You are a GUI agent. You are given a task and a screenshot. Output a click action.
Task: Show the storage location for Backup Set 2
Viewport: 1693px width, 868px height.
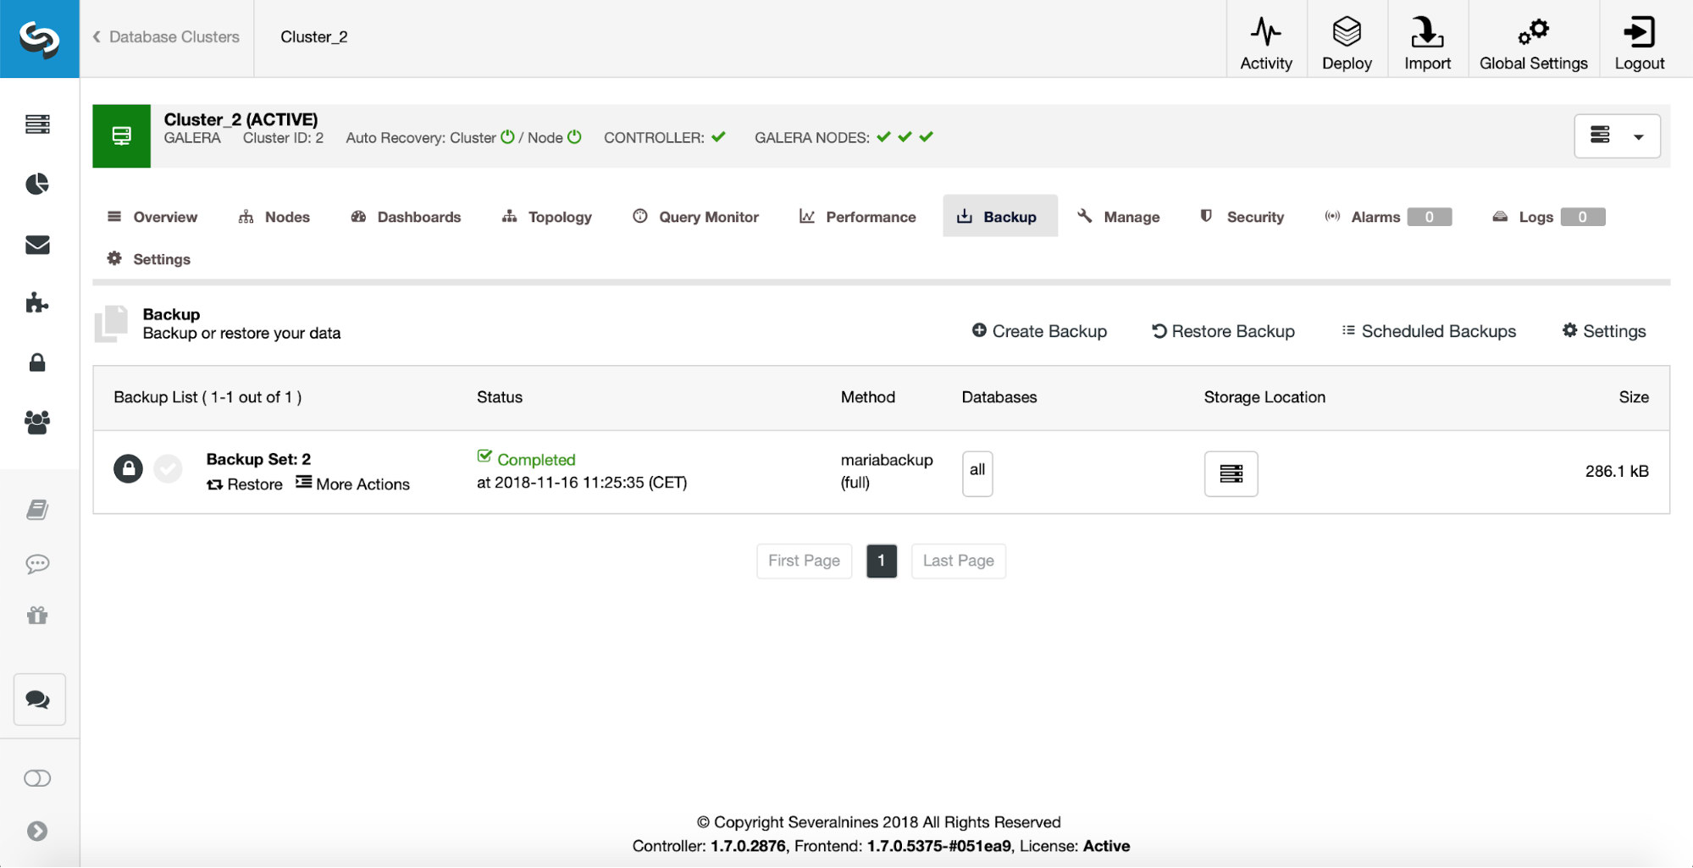[1231, 473]
